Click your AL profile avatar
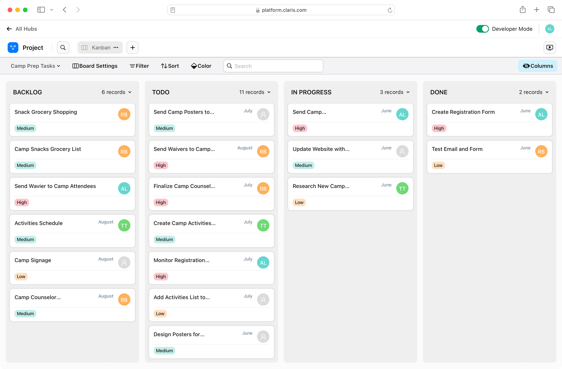Screen dimensions: 562x369 [x=550, y=29]
